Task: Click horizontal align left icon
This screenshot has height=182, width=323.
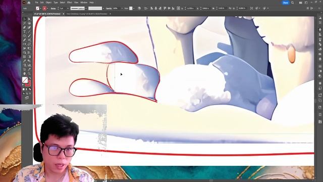Action: coord(151,8)
